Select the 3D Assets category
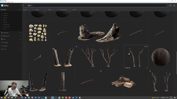The height and width of the screenshot is (99, 177). [6, 13]
